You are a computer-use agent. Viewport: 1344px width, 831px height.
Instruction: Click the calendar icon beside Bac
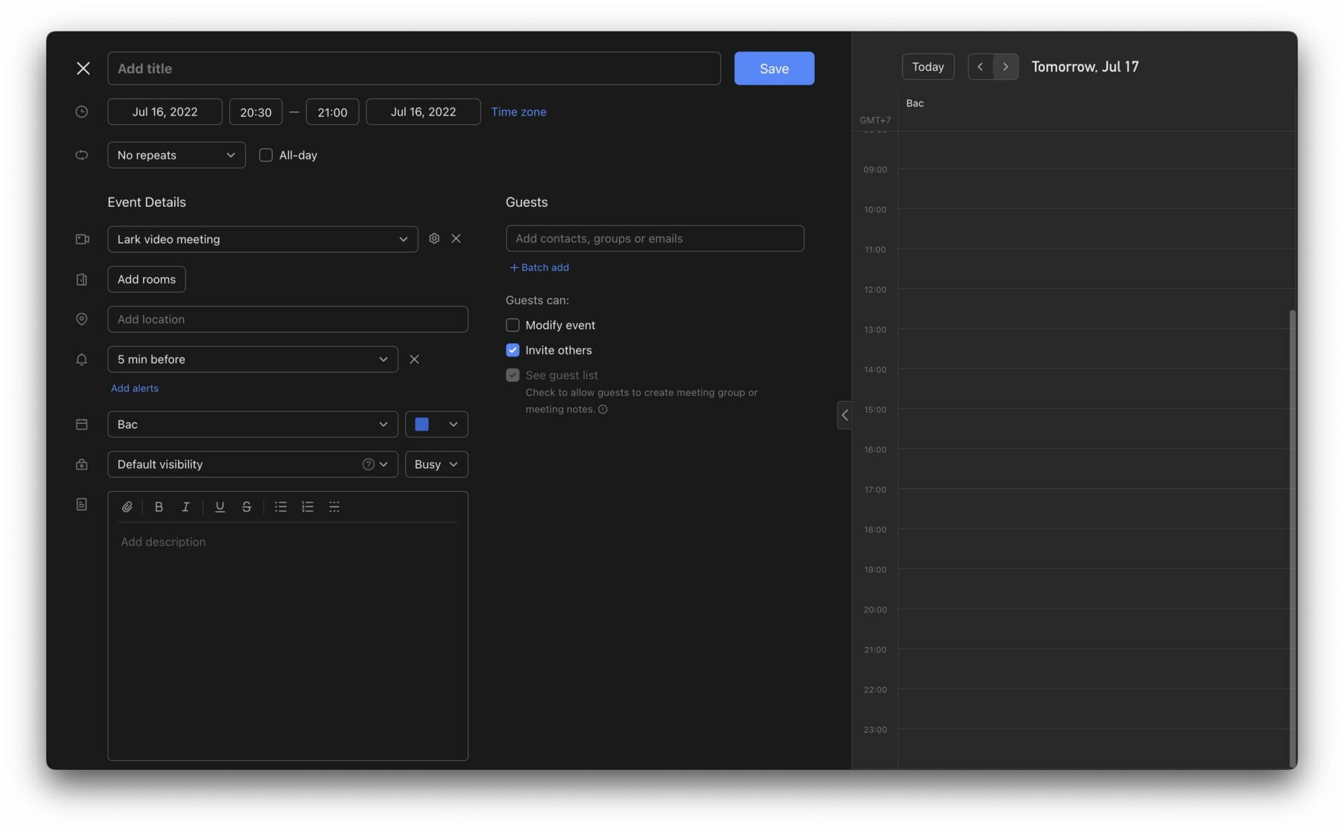point(81,425)
